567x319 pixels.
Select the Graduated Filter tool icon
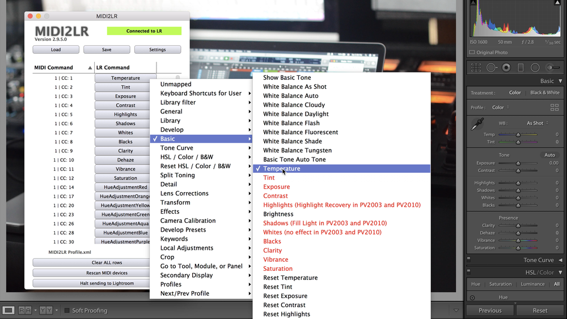(x=521, y=67)
